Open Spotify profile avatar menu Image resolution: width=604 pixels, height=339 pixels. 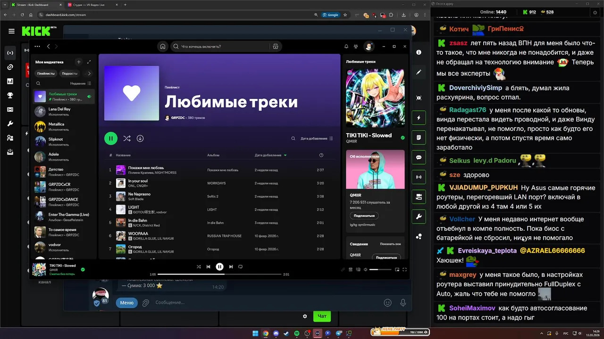[369, 46]
